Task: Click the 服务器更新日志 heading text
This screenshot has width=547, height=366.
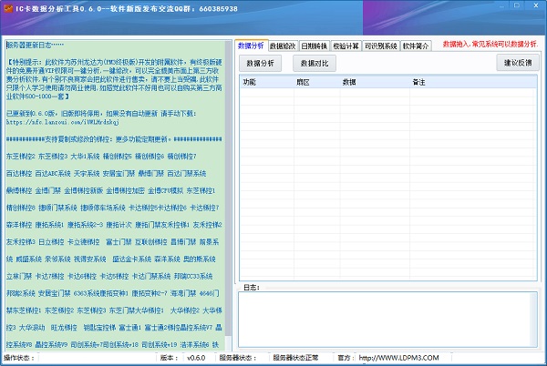Action: 36,45
